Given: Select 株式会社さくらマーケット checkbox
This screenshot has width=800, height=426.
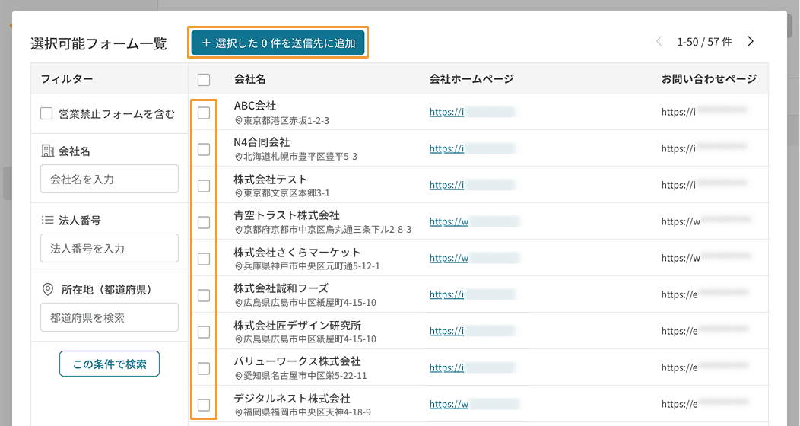Looking at the screenshot, I should (x=204, y=259).
